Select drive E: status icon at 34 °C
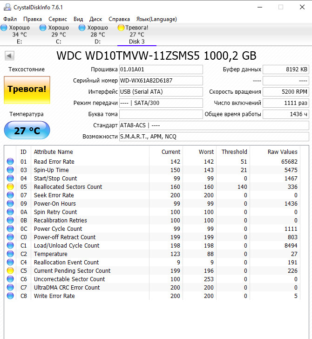This screenshot has height=339, width=312. tap(4, 28)
